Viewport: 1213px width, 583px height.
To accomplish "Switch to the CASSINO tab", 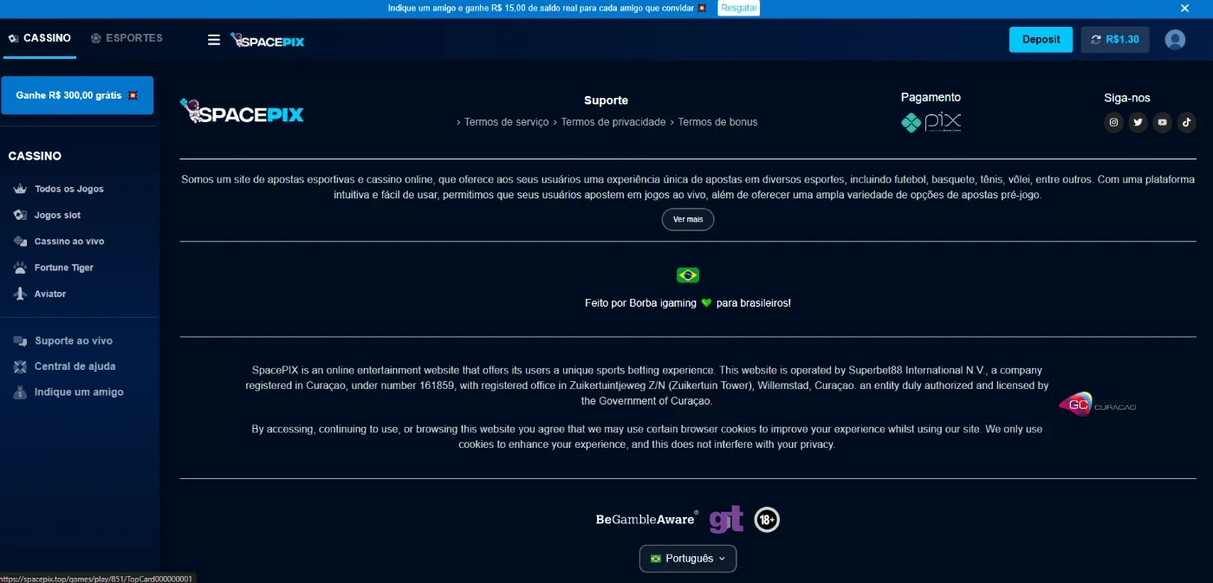I will (x=40, y=38).
